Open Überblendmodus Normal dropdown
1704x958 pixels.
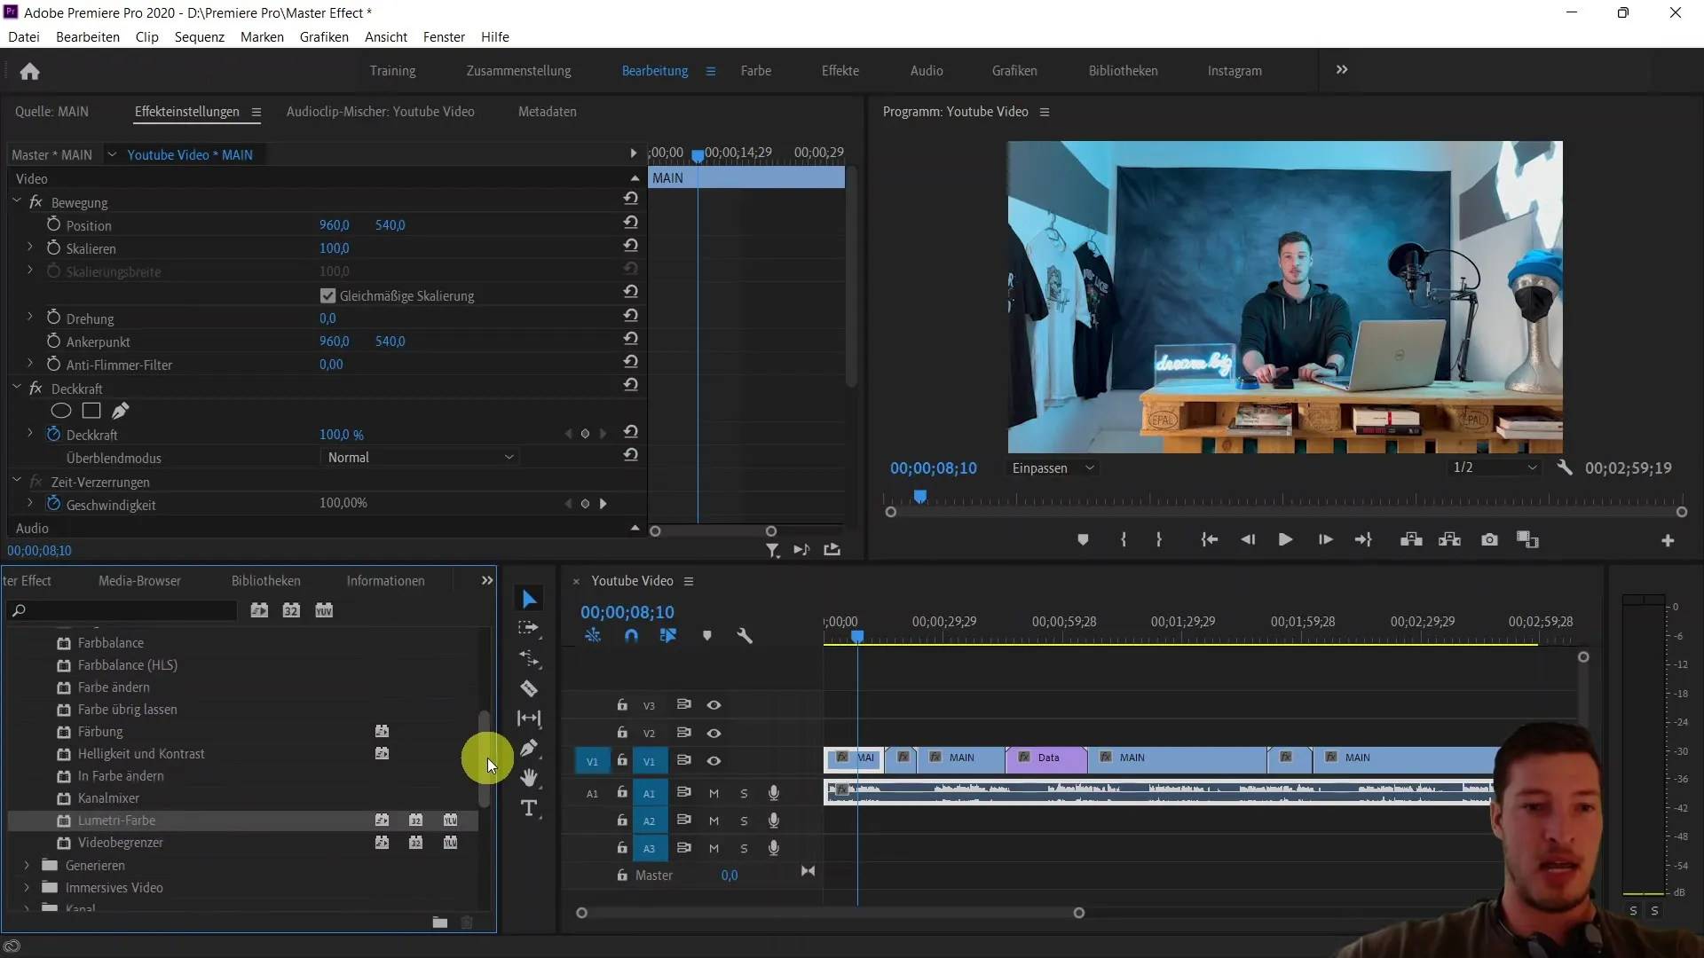pyautogui.click(x=419, y=458)
